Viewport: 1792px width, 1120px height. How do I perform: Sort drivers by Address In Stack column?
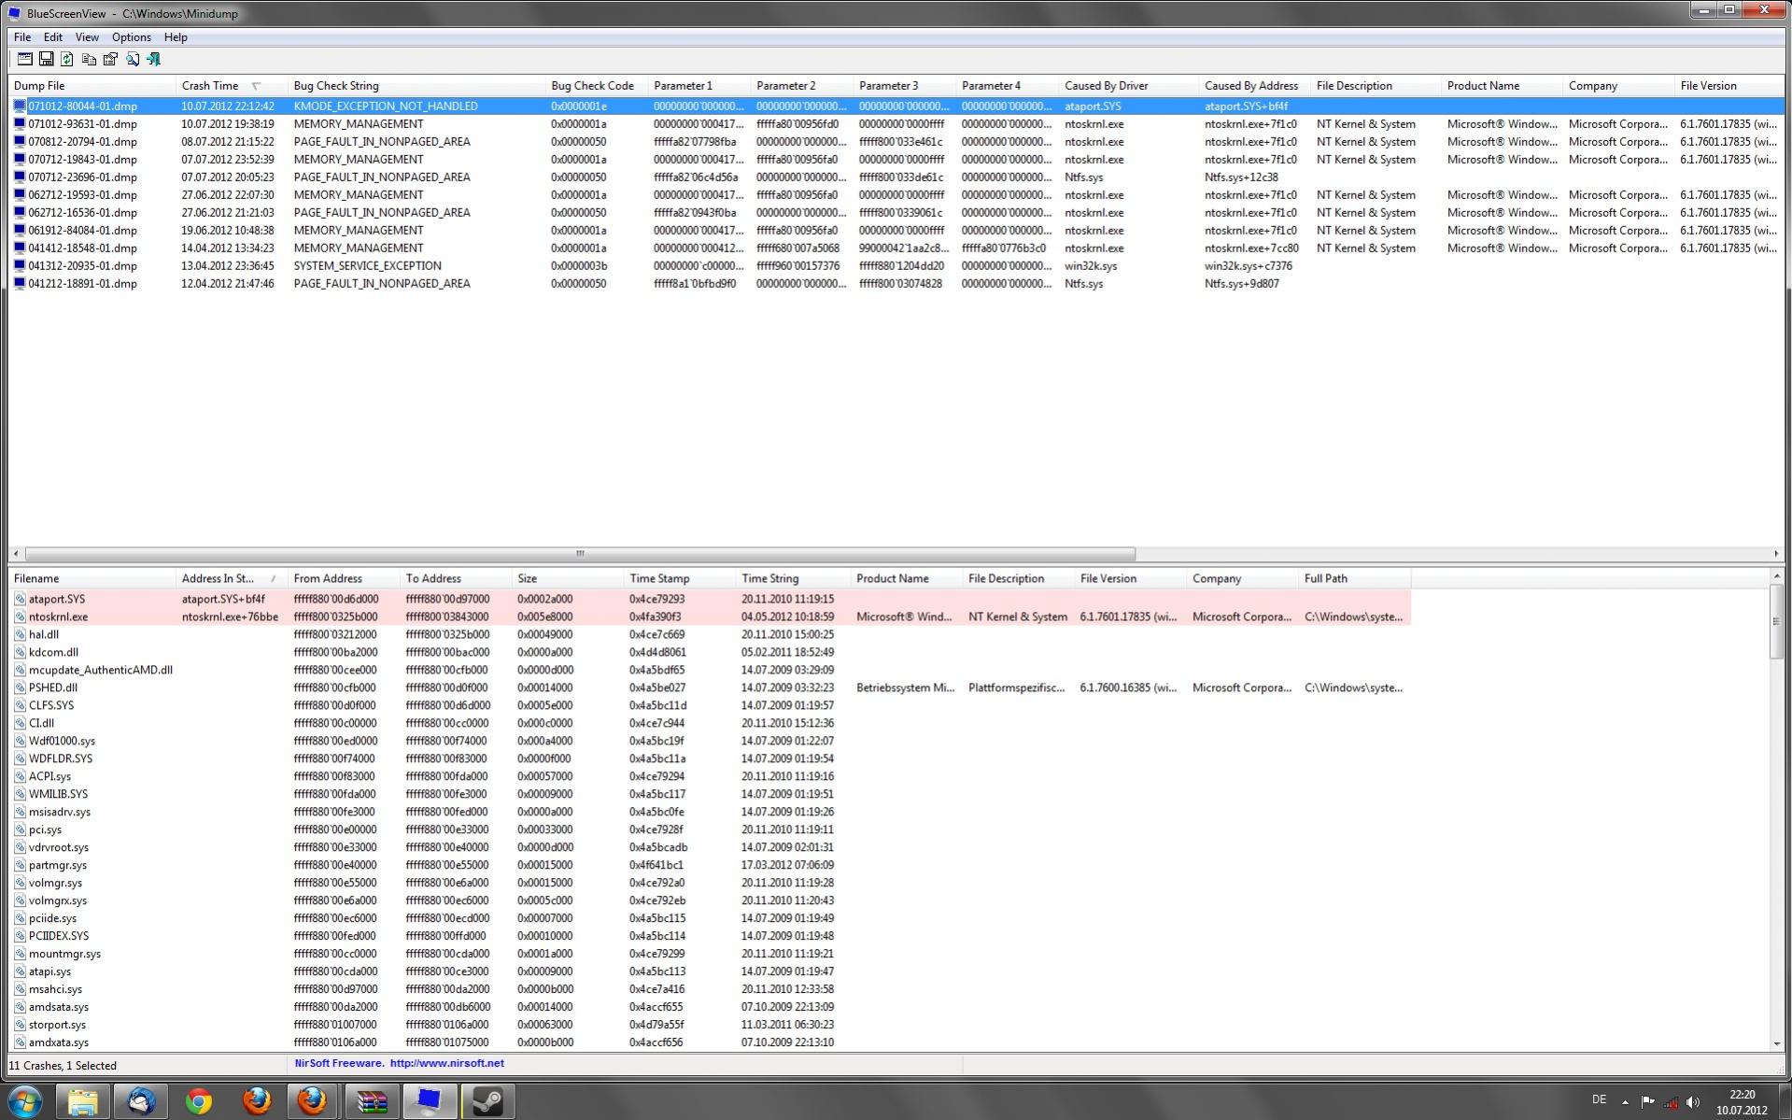pos(232,579)
